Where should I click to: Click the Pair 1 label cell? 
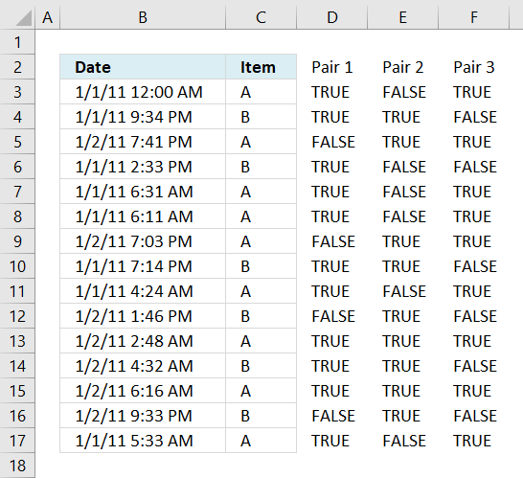(331, 67)
